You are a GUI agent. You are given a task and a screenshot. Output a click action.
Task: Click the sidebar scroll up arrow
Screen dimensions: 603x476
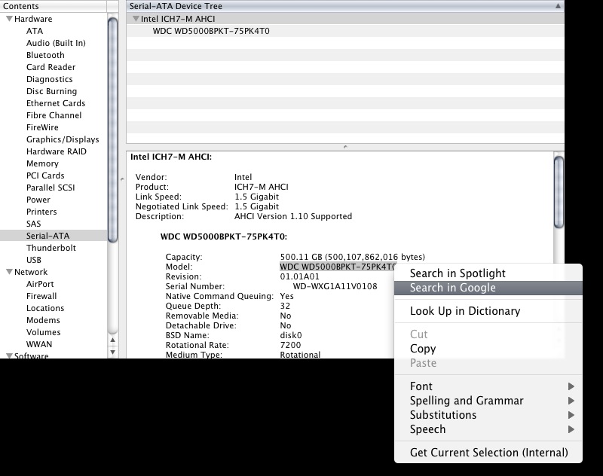click(x=112, y=340)
